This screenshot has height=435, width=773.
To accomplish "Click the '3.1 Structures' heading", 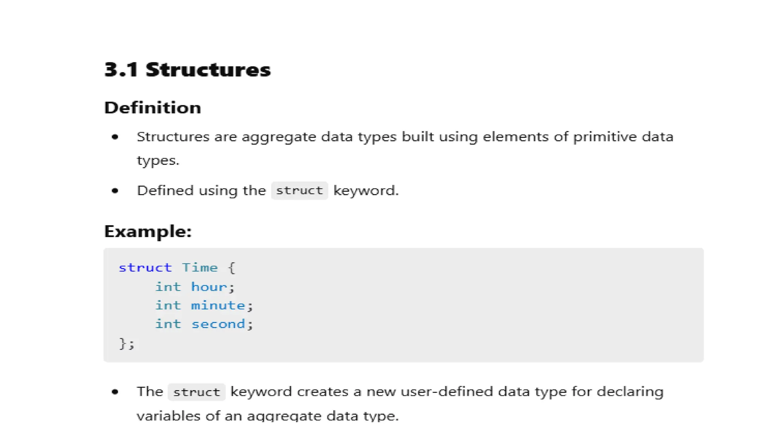I will click(187, 69).
